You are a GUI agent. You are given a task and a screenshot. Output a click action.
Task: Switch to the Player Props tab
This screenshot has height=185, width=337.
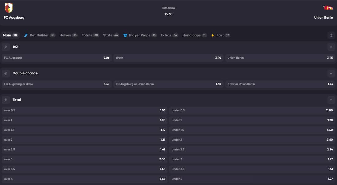140,35
